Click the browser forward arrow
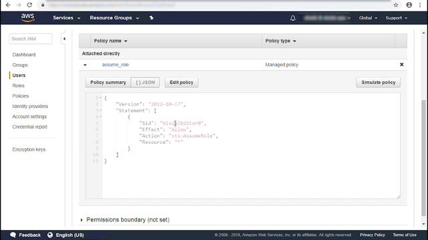Screen dimensions: 428x240 tap(19, 5)
